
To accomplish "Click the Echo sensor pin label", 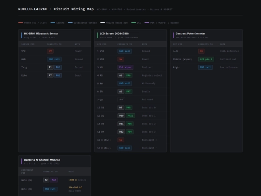I will [x=24, y=75].
